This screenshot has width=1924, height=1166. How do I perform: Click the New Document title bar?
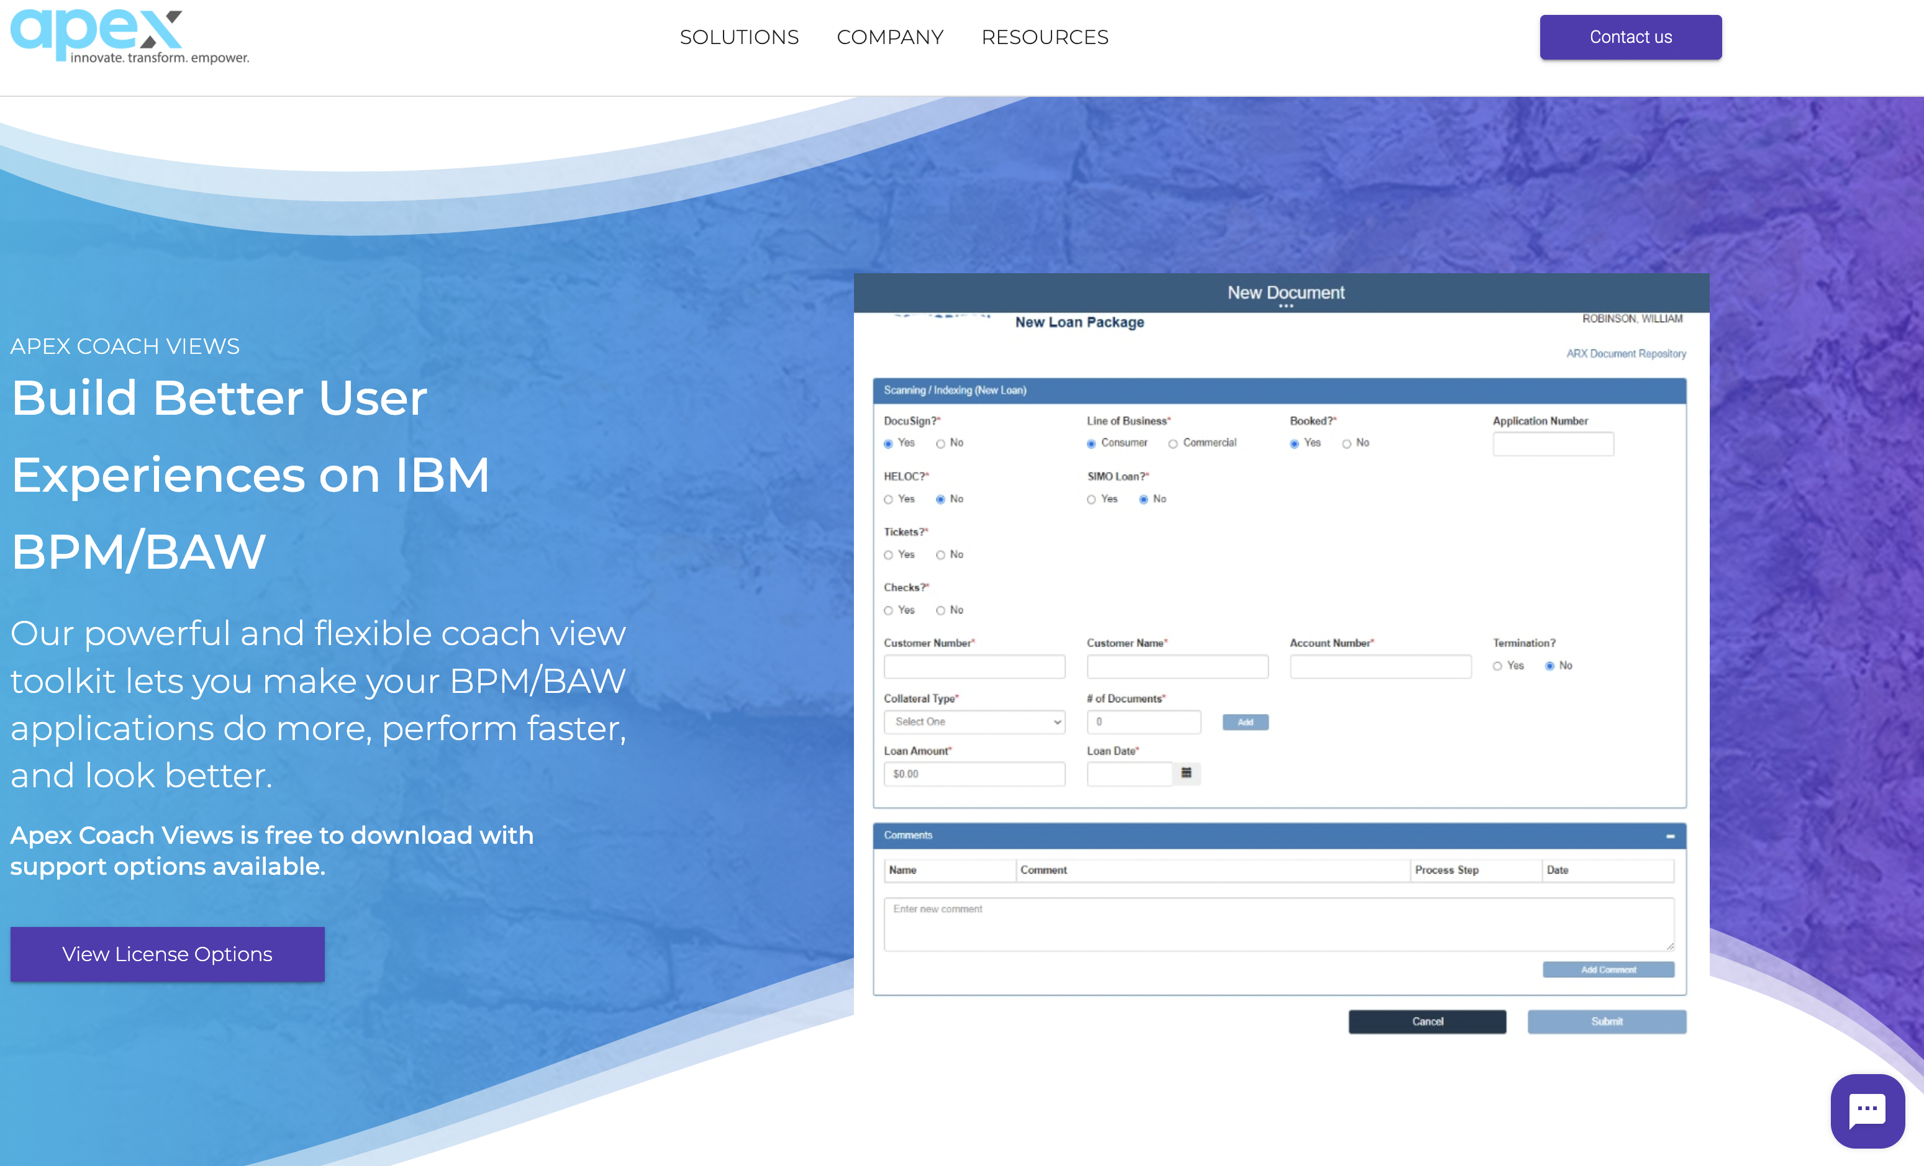click(1281, 292)
